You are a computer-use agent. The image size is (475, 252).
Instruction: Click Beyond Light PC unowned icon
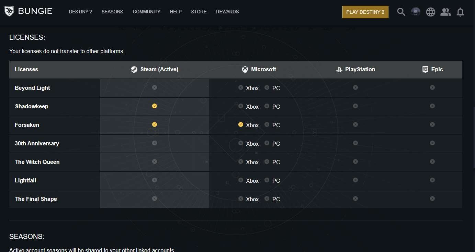(267, 87)
